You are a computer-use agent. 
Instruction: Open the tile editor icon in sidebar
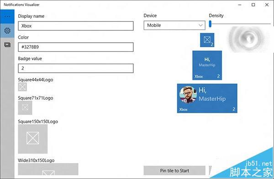pyautogui.click(x=7, y=45)
